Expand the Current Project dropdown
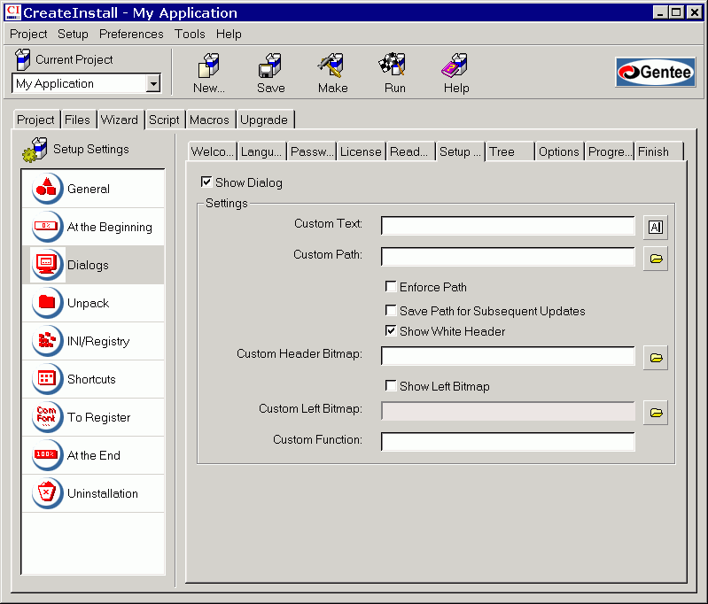The image size is (708, 604). coord(152,83)
